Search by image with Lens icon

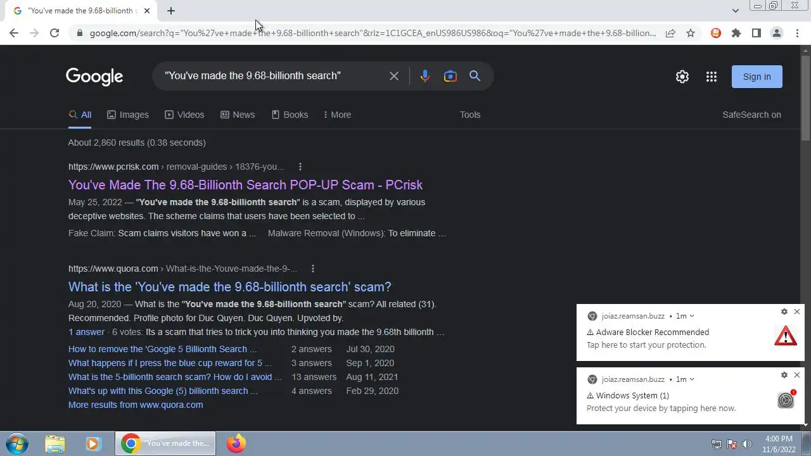[x=450, y=76]
